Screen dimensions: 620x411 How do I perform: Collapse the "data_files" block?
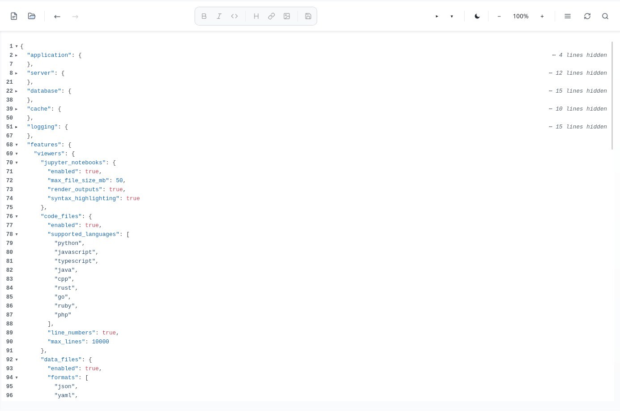17,360
